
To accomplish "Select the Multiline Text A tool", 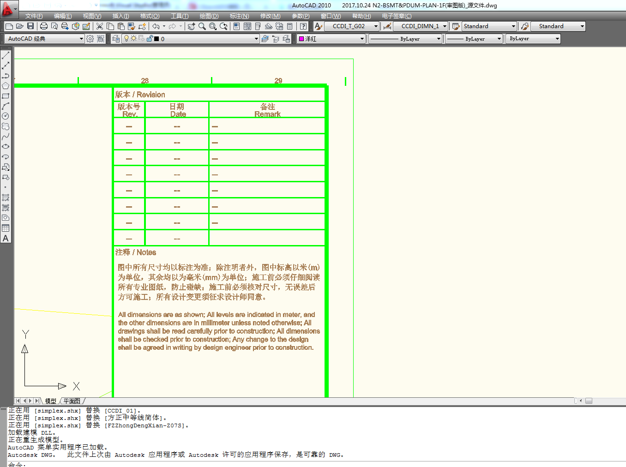I will coord(6,238).
